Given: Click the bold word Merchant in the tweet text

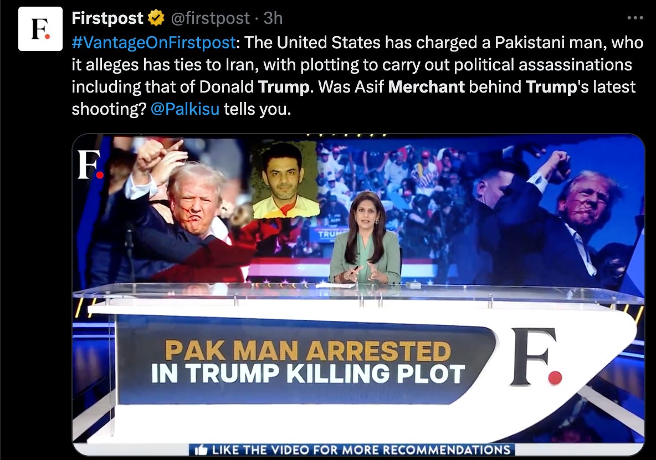Looking at the screenshot, I should pyautogui.click(x=426, y=86).
